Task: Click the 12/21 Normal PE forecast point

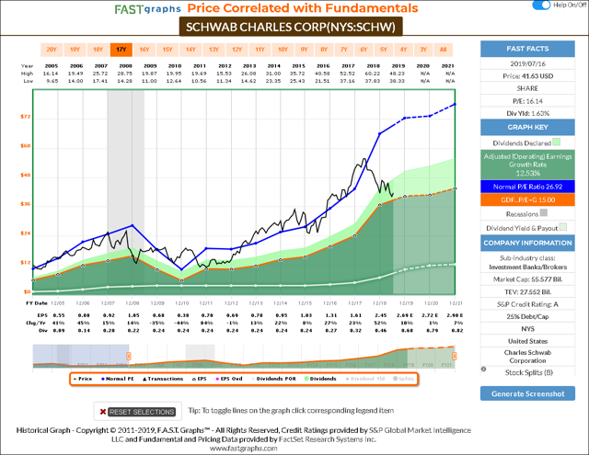Action: click(x=455, y=104)
